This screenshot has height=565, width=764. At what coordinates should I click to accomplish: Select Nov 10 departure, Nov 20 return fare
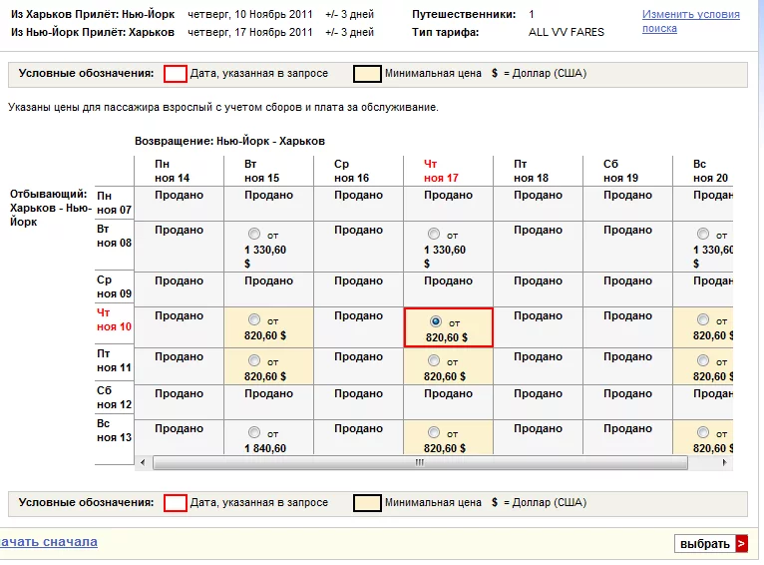click(x=703, y=319)
